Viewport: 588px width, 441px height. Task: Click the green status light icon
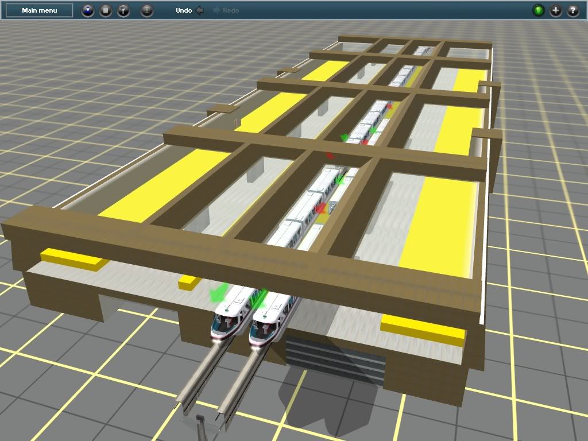538,10
